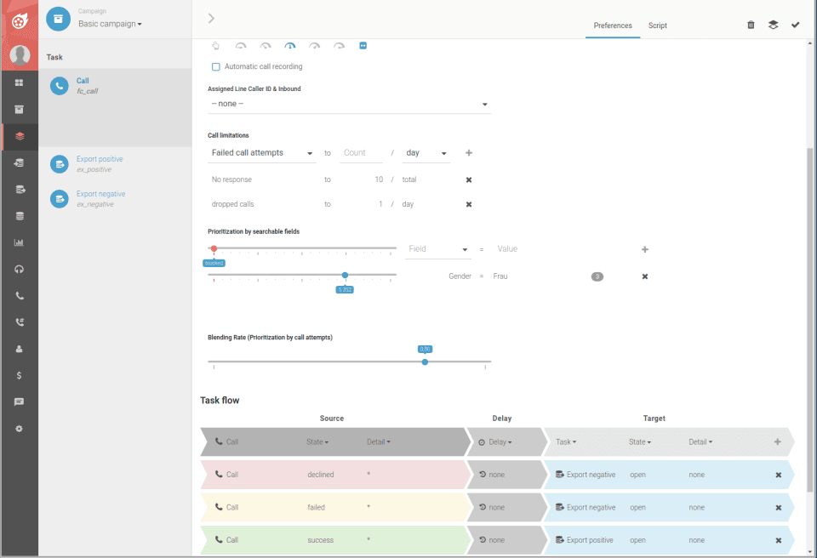Viewport: 817px width, 558px height.
Task: Open the Assigned Line Caller ID dropdown
Action: 349,105
